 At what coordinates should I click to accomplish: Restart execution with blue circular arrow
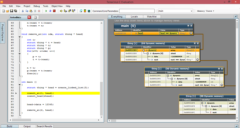pyautogui.click(x=50, y=11)
